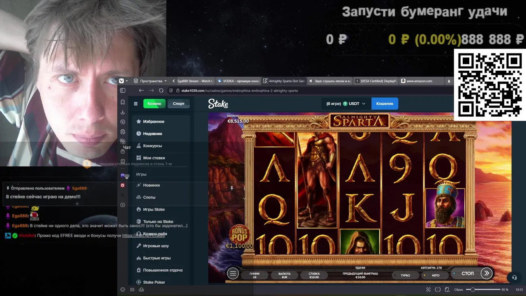Switch to the VODKA browser tab
The height and width of the screenshot is (296, 526).
tap(238, 81)
